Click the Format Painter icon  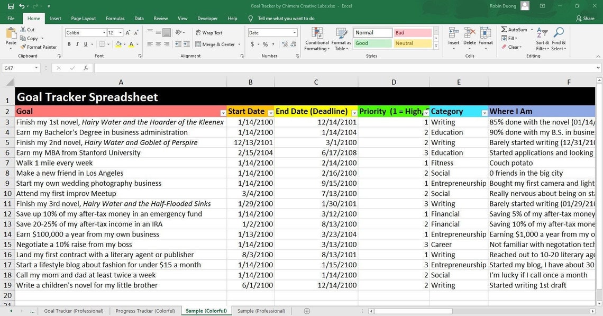coord(24,47)
